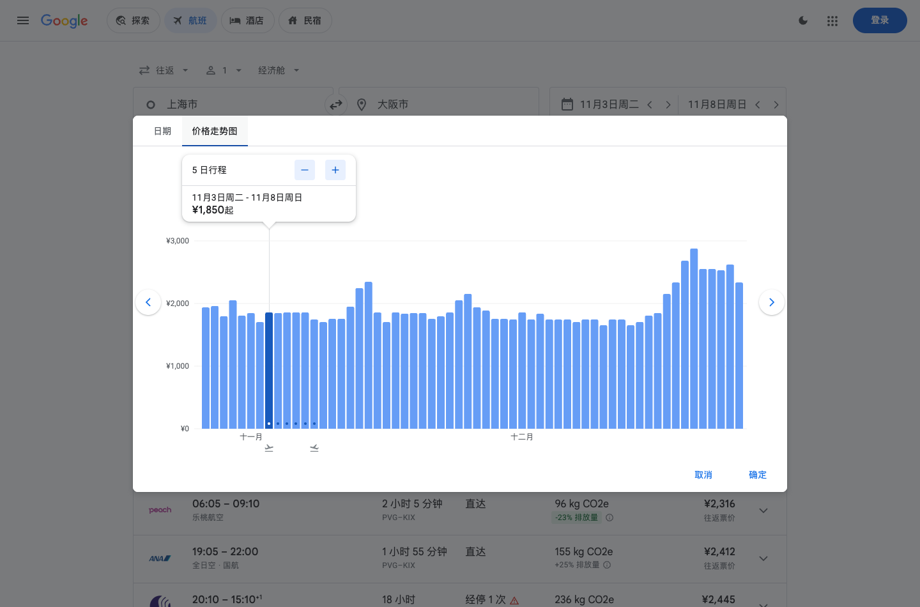This screenshot has width=920, height=607.
Task: Select the highlighted dark blue price bar
Action: [x=269, y=371]
